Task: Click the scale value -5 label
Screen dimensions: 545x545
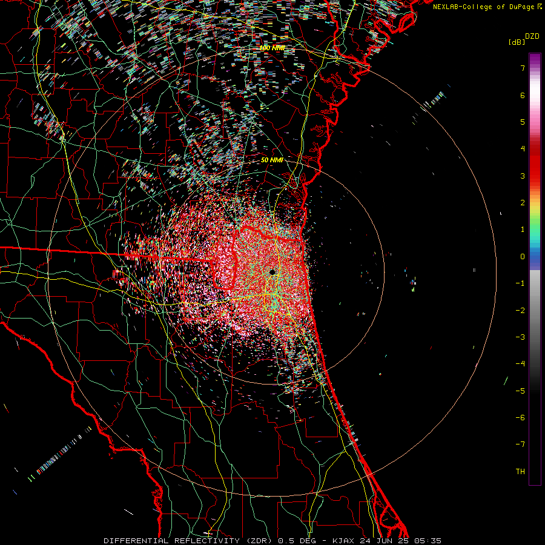Action: point(520,391)
